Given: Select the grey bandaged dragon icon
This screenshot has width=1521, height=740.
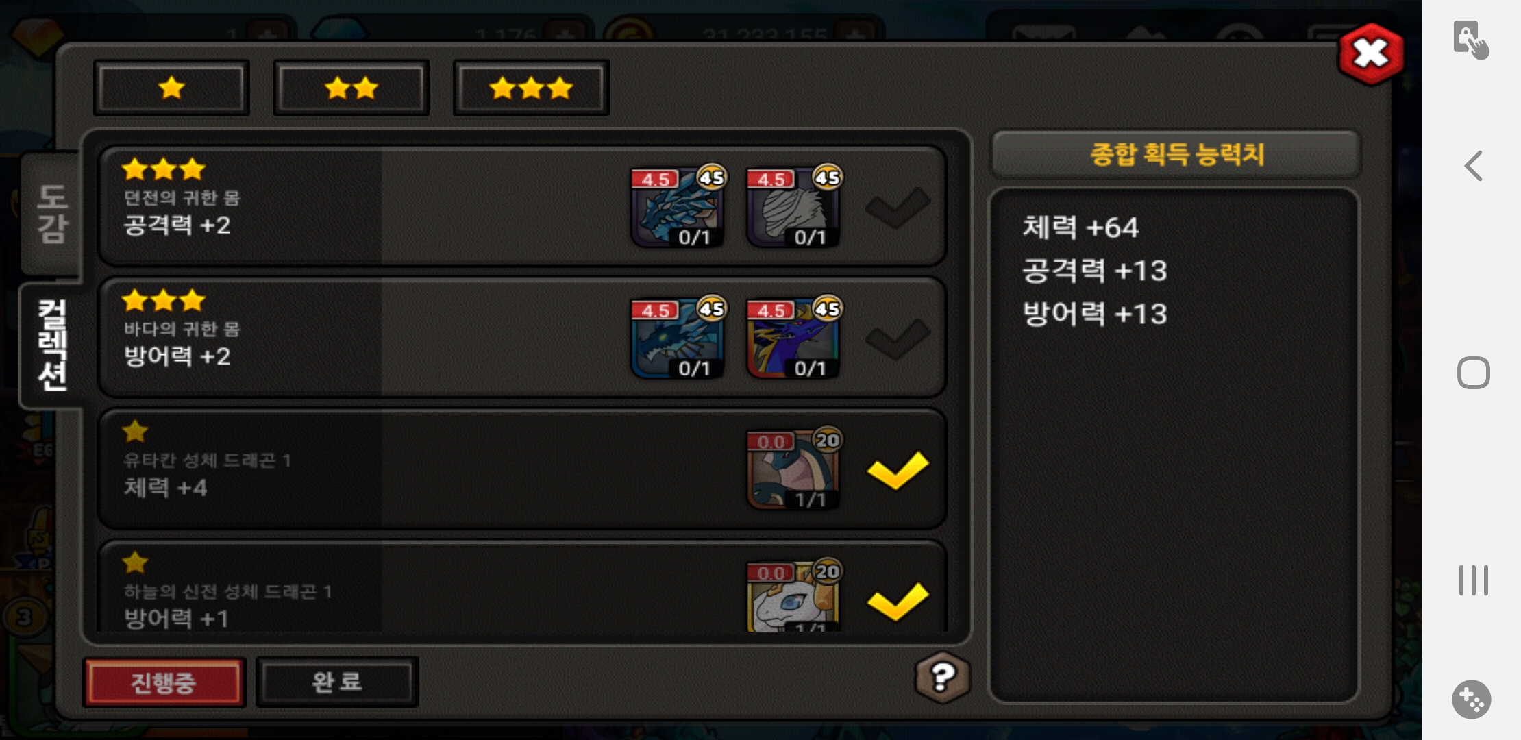Looking at the screenshot, I should (x=793, y=207).
